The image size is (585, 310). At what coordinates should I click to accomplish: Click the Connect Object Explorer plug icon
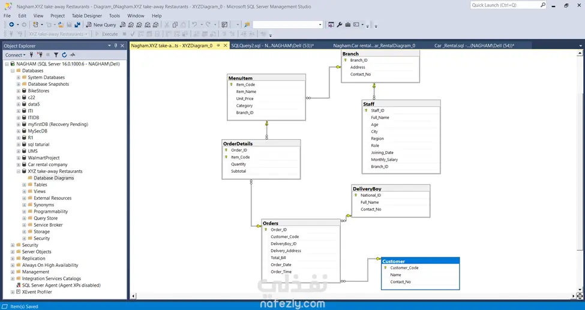click(32, 55)
